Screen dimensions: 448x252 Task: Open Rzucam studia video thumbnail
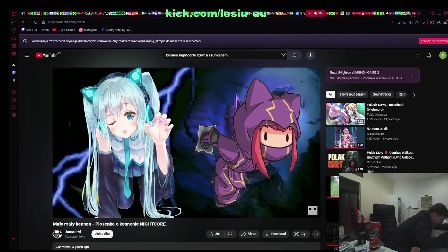click(x=345, y=138)
